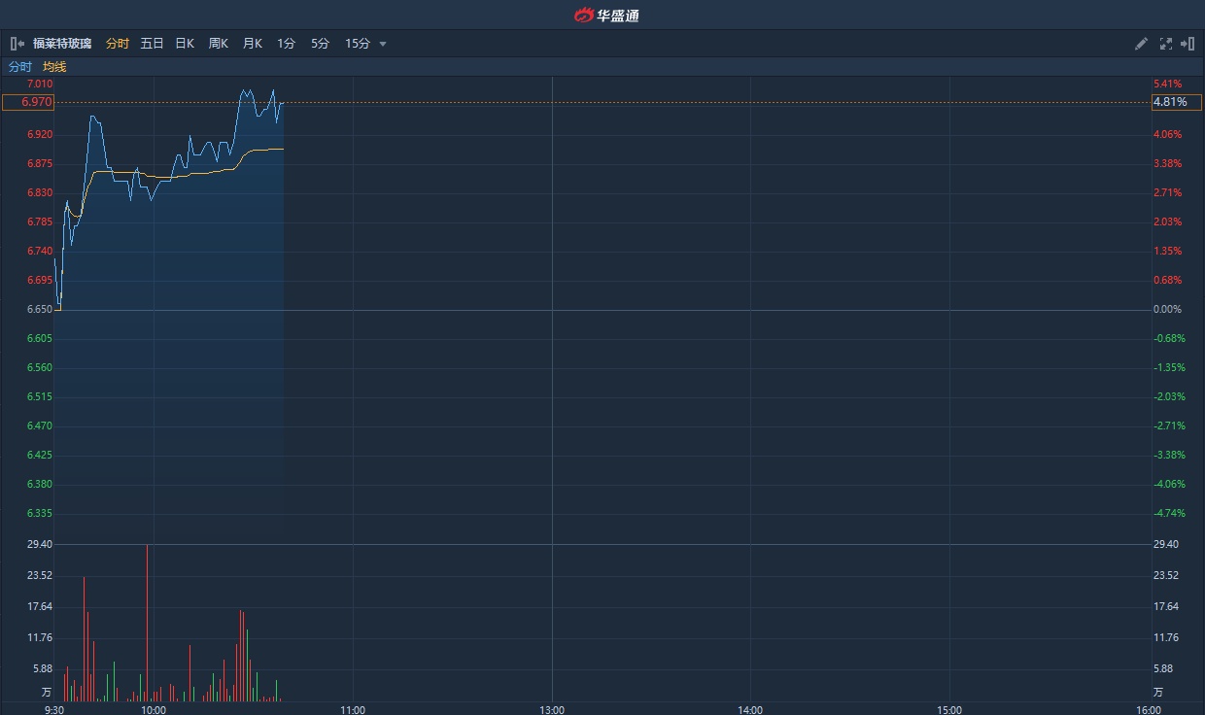Screen dimensions: 1205x715
Task: Collapse the left panel with arrow icon
Action: click(17, 44)
